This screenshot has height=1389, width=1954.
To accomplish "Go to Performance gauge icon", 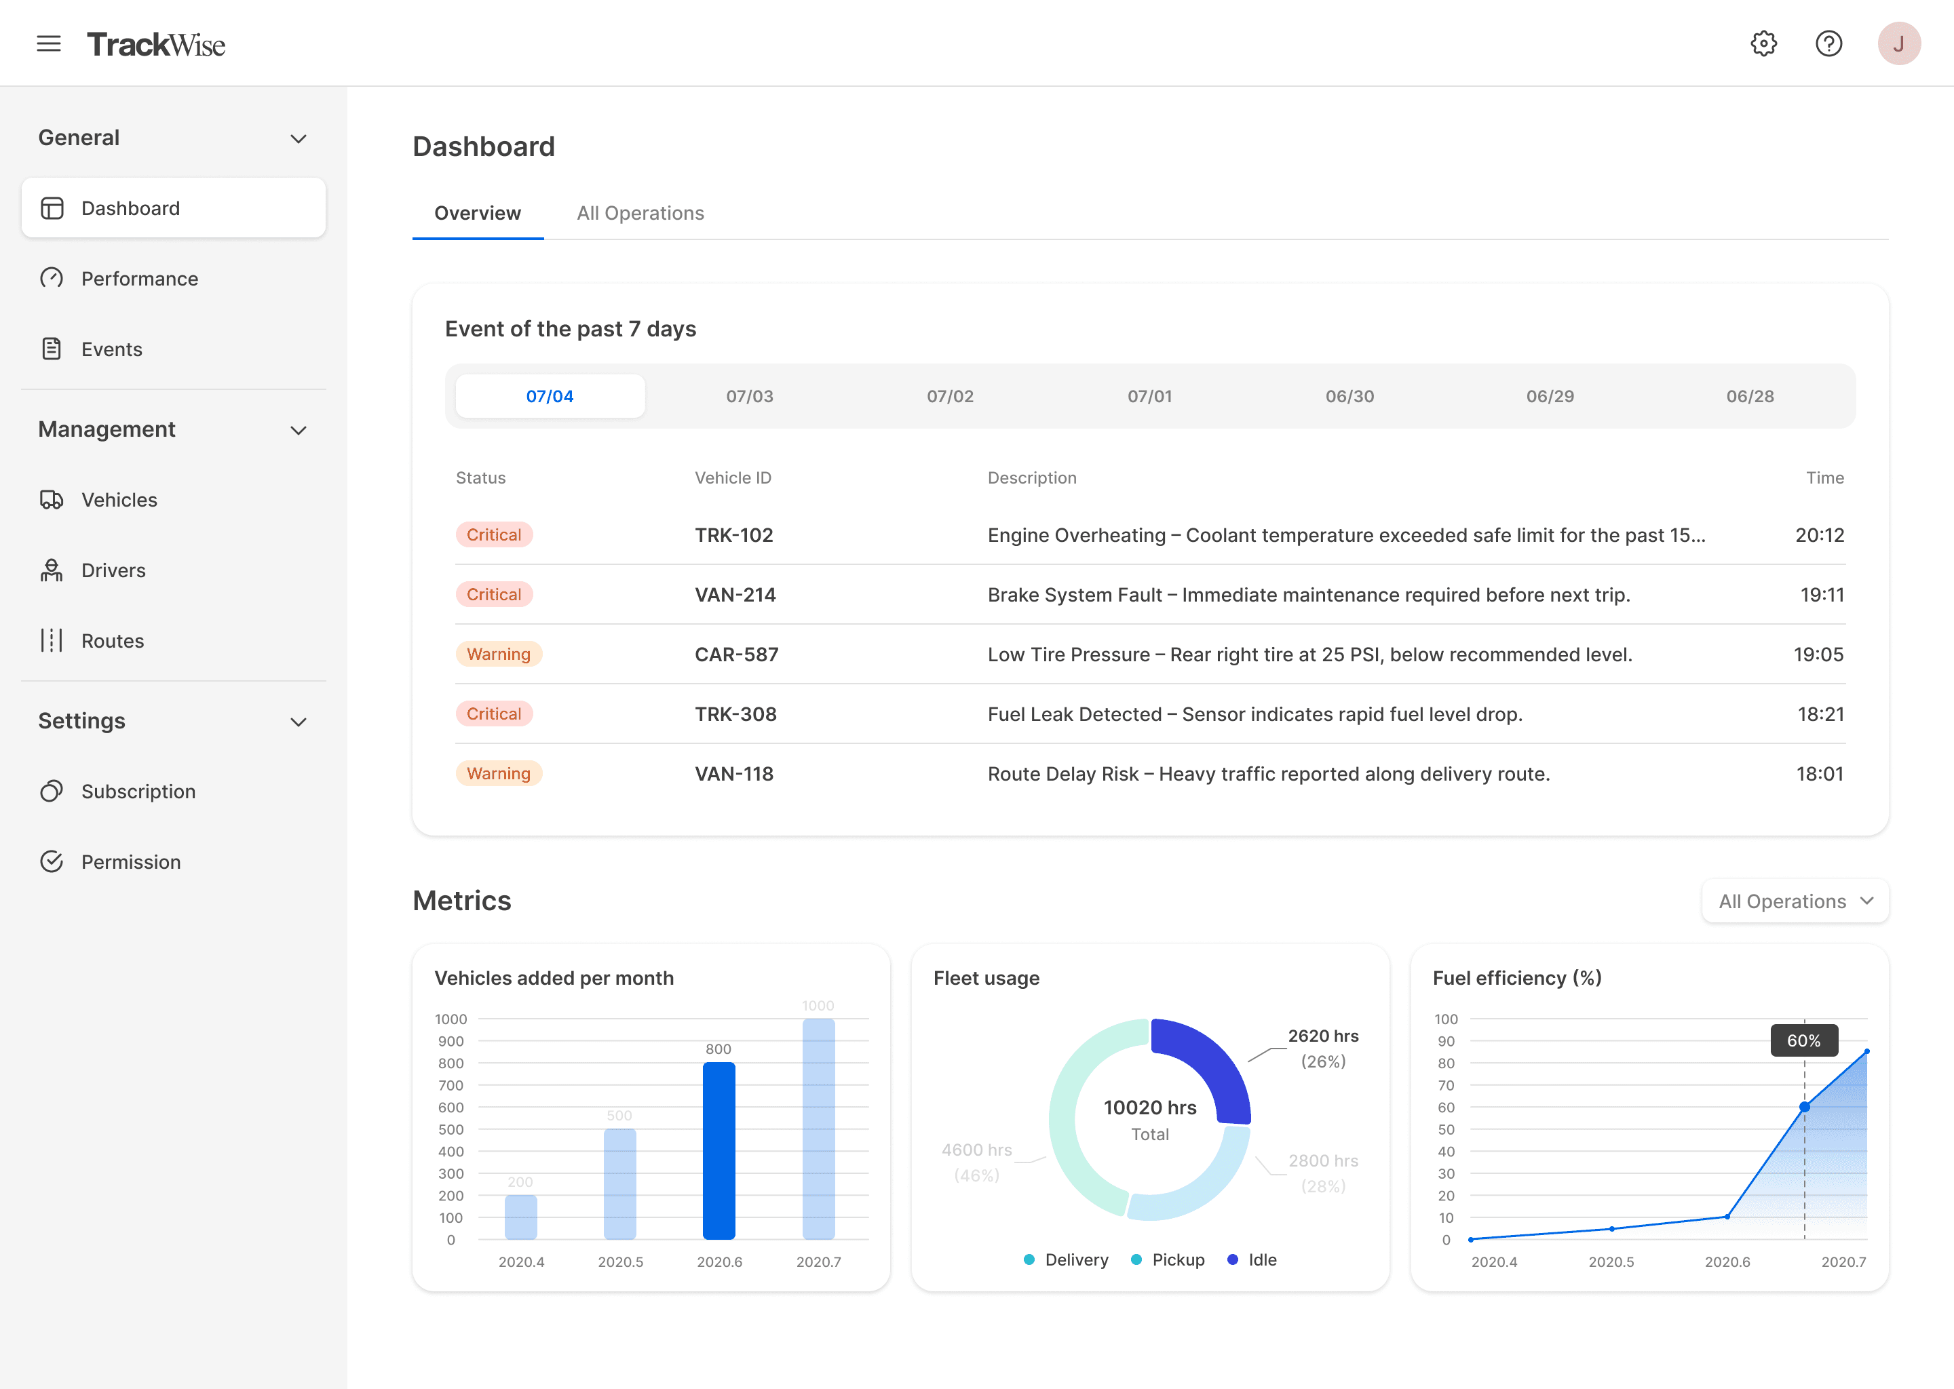I will pyautogui.click(x=52, y=279).
